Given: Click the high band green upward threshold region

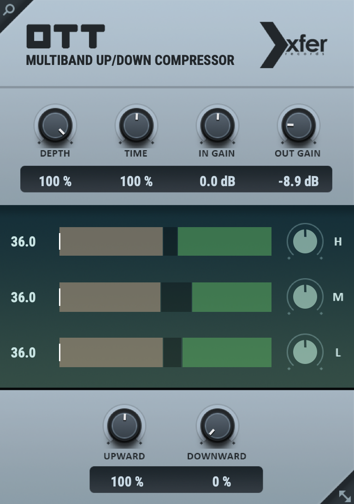Looking at the screenshot, I should (224, 241).
